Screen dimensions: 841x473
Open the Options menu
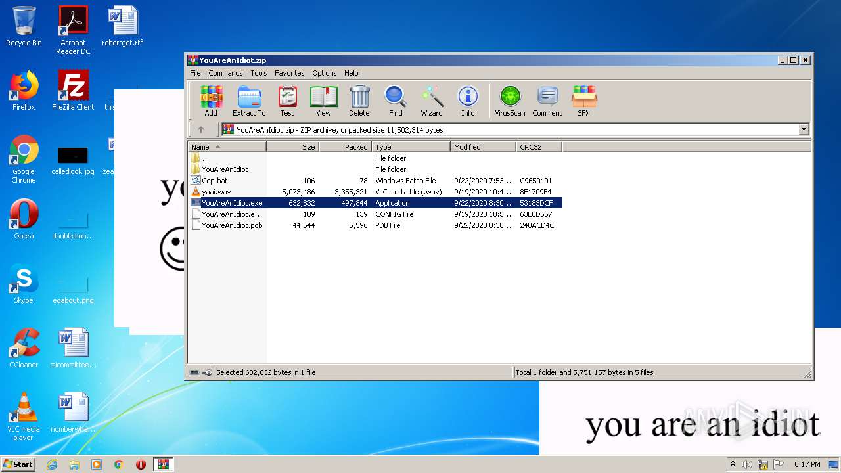(325, 73)
